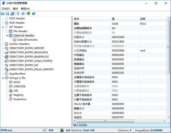171x133 pixels.
Task: Click the DOS Header page icon
Action: click(7, 18)
